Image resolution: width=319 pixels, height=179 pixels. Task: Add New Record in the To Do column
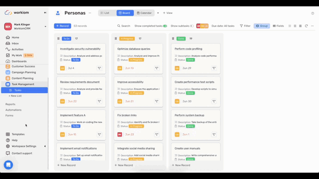click(66, 165)
